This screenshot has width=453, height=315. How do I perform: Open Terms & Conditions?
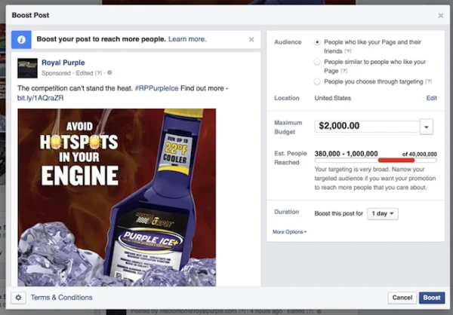point(62,298)
